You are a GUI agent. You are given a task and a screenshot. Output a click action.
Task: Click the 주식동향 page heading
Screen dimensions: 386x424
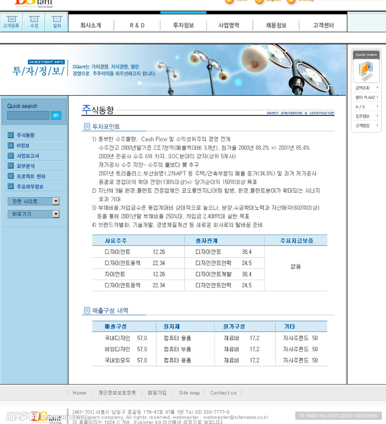click(98, 109)
